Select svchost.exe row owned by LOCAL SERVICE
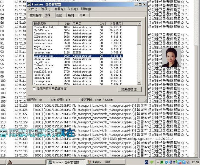Viewport: 200px width, 165px height. [x=78, y=75]
